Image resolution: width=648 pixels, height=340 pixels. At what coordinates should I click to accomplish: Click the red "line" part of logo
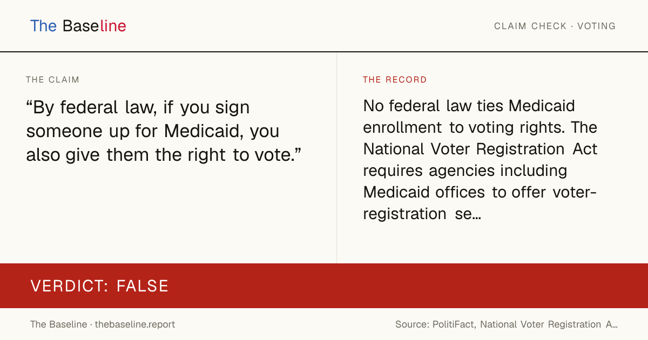[x=113, y=26]
